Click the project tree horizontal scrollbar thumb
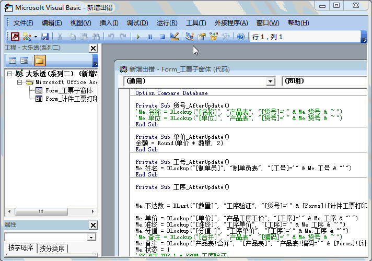The height and width of the screenshot is (261, 372). 41,211
